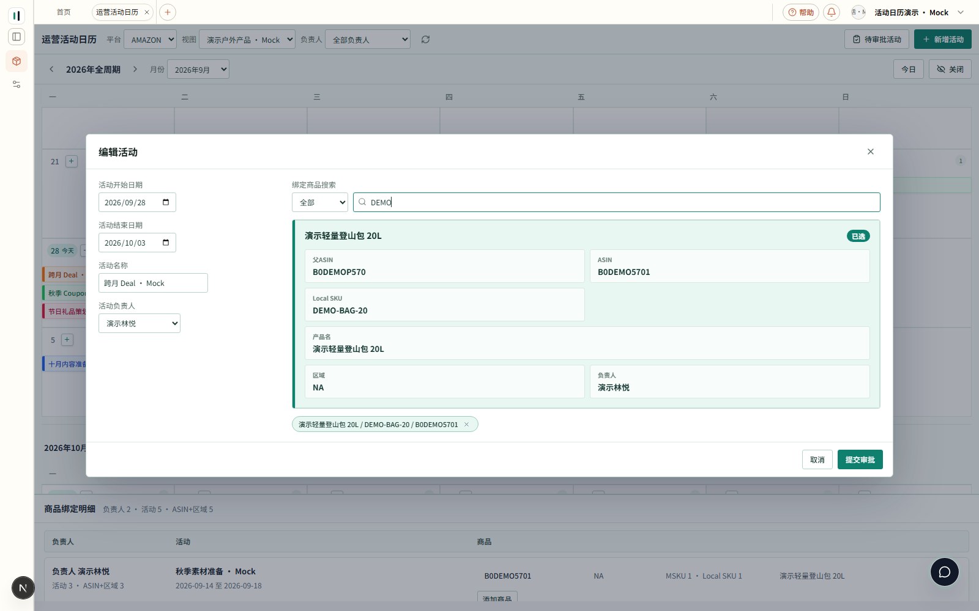Screen dimensions: 979x611
Task: Click 取消 in the dialog
Action: (x=817, y=459)
